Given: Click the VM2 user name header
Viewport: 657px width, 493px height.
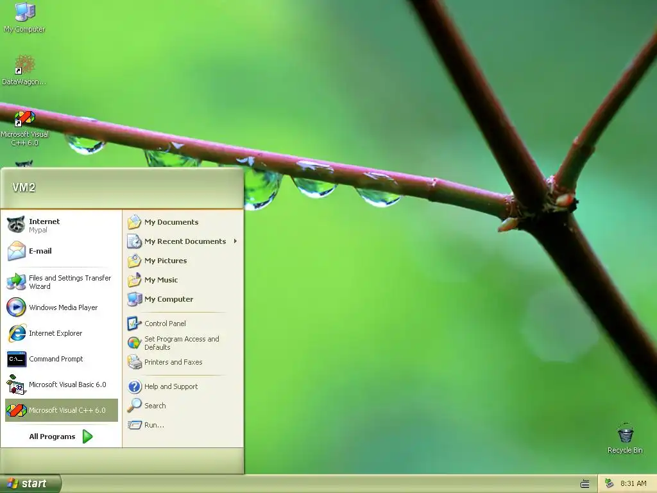Looking at the screenshot, I should [24, 187].
